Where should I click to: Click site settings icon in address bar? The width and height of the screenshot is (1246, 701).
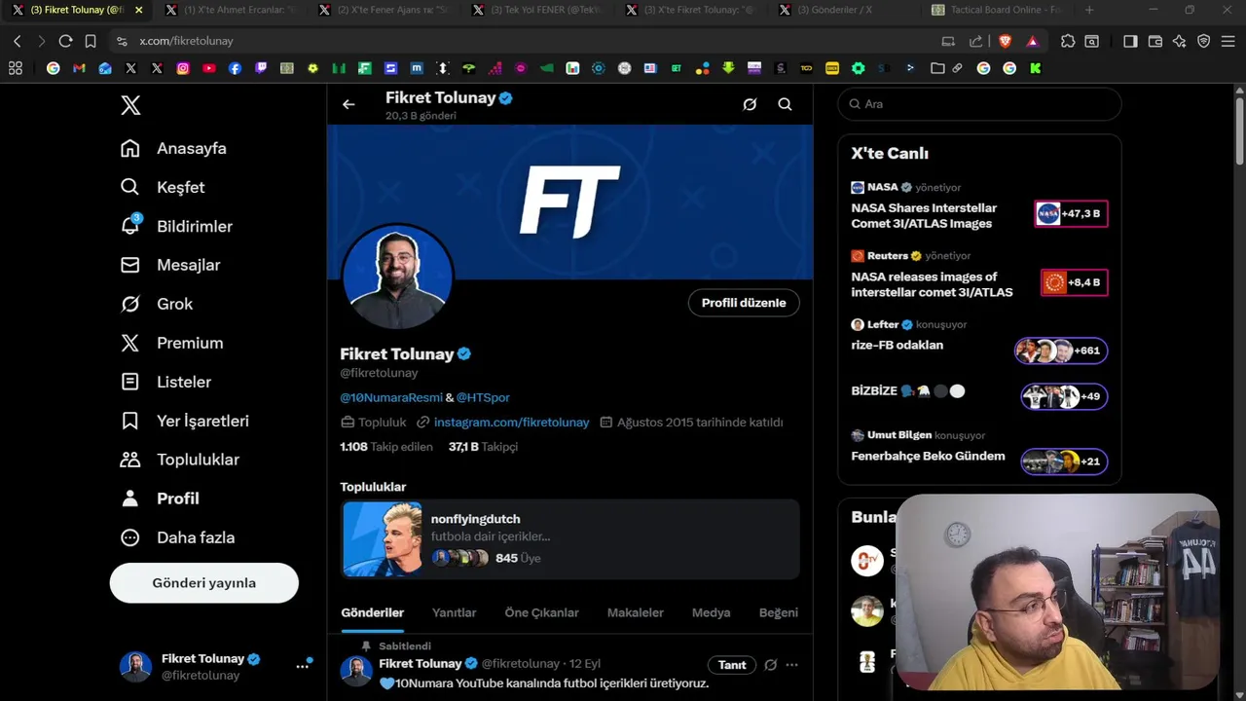click(x=122, y=41)
